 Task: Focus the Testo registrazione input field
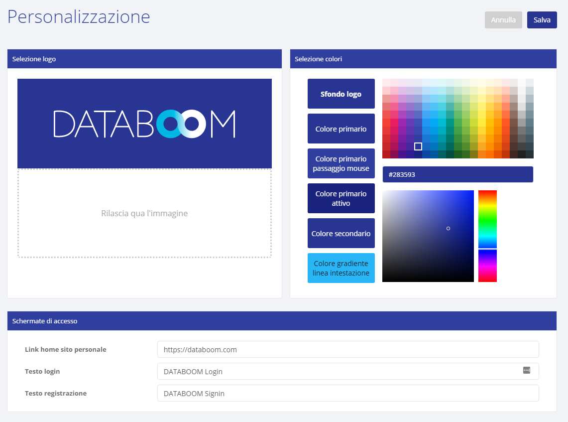[x=348, y=394]
